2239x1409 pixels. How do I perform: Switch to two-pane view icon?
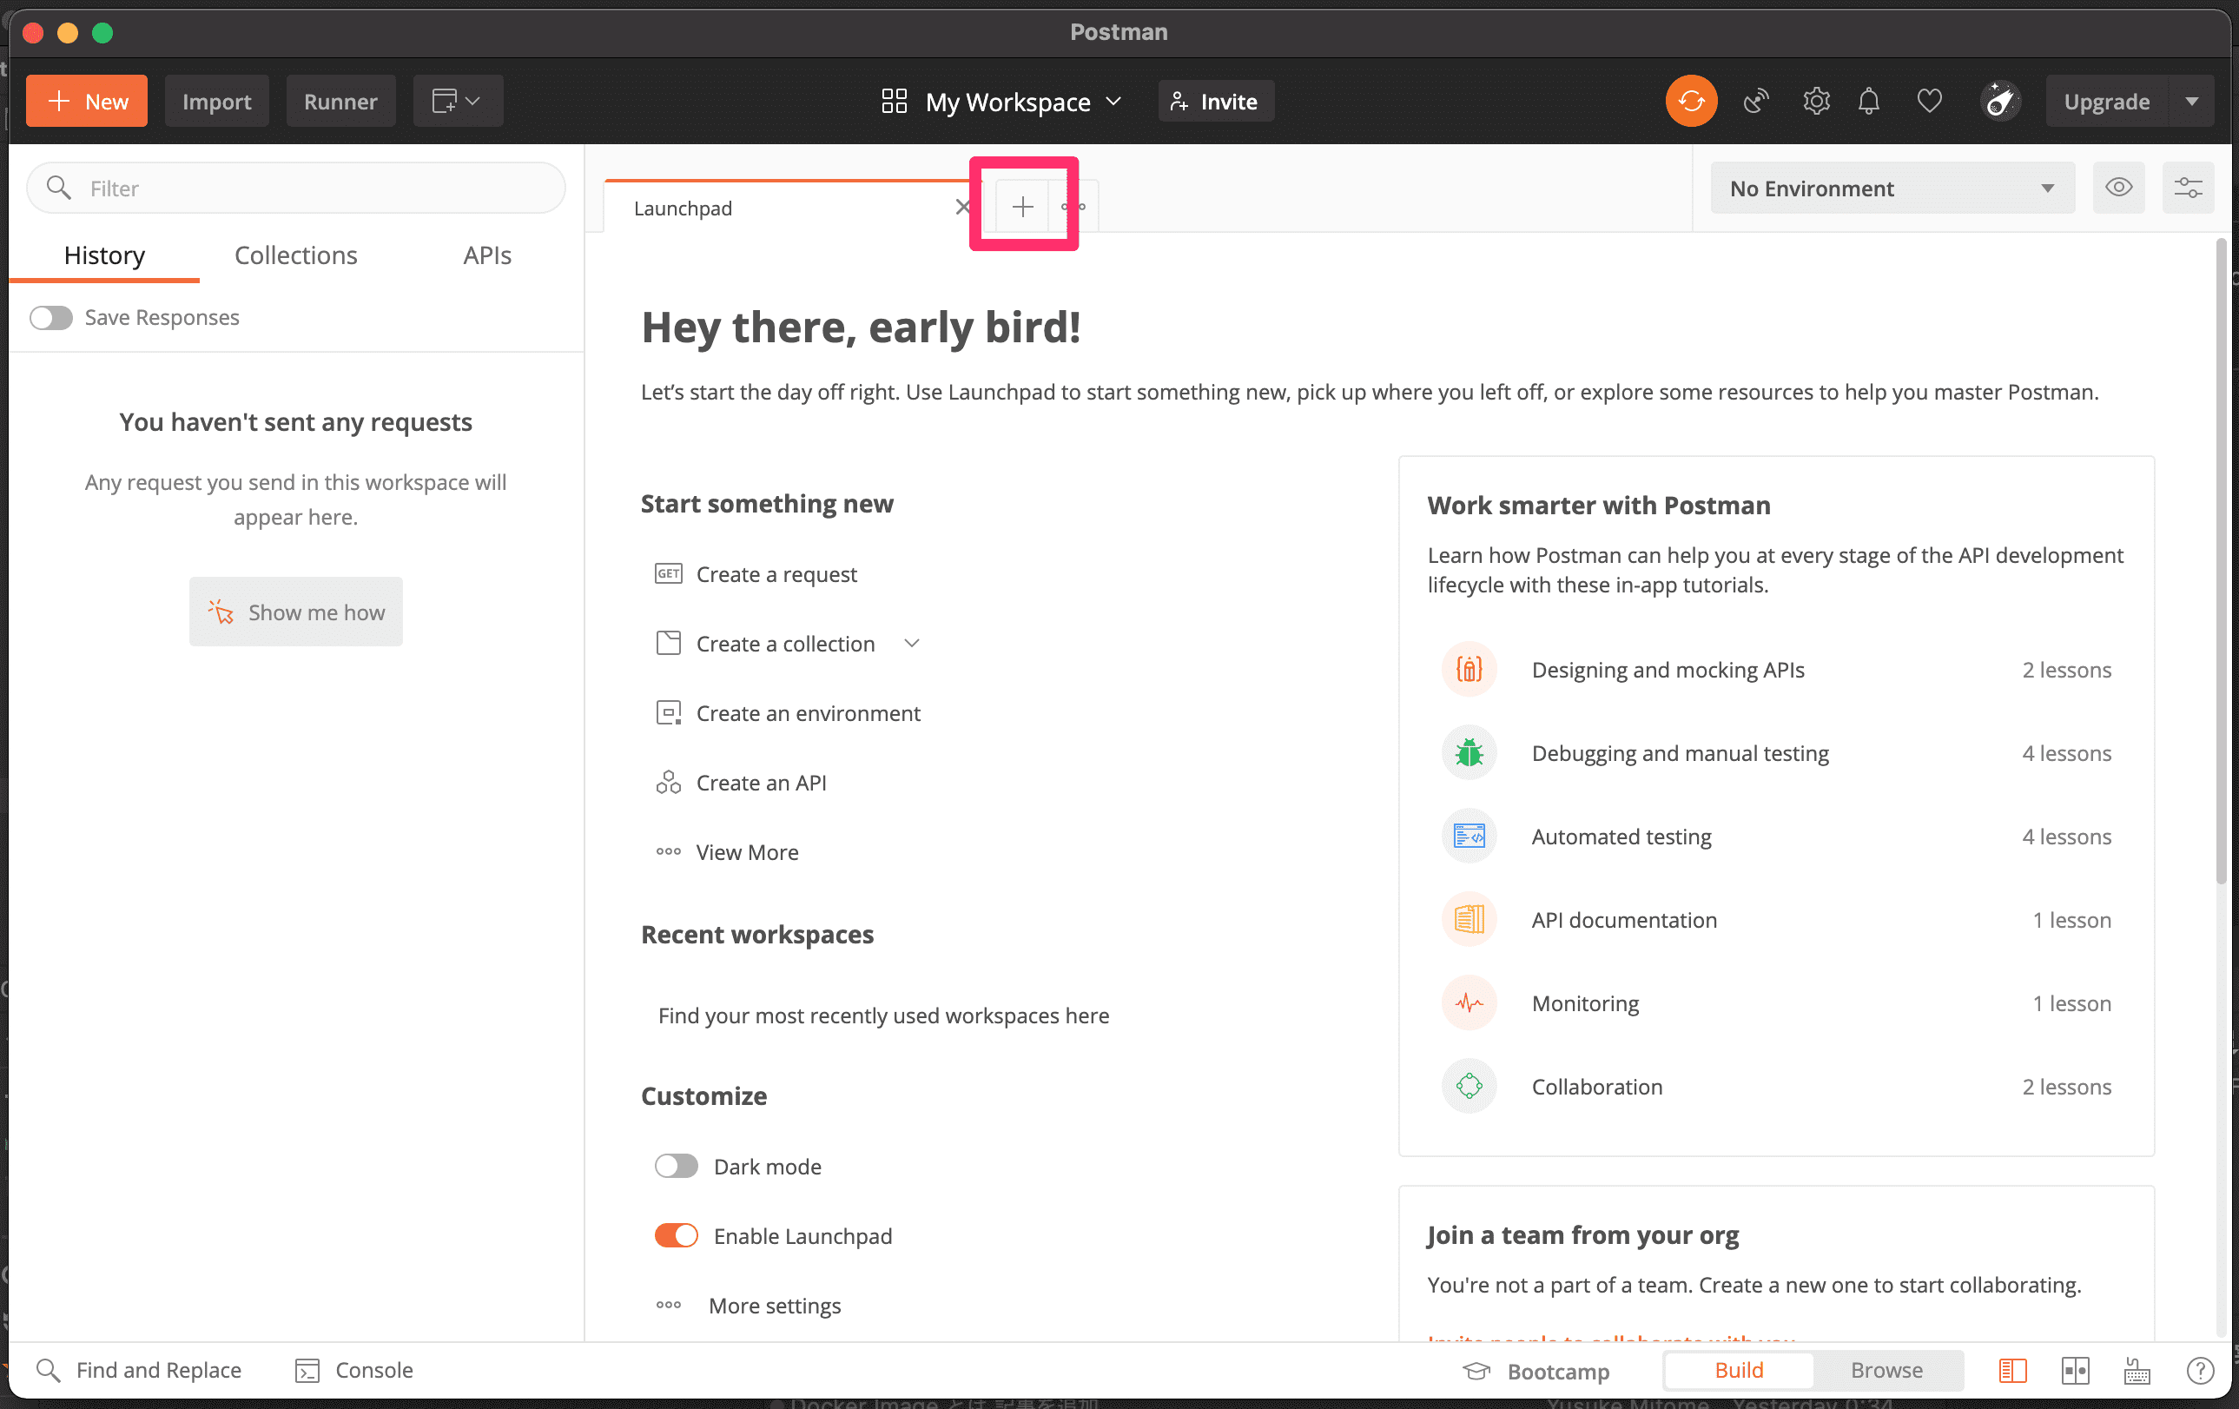[2075, 1370]
